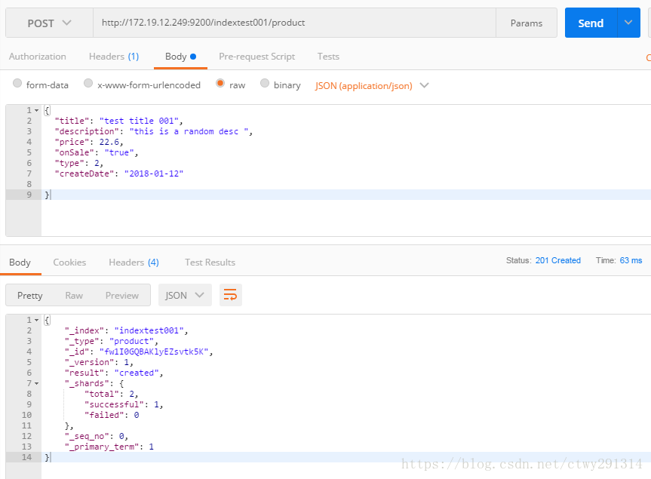
Task: Open the Pre-request Script tab
Action: pyautogui.click(x=257, y=57)
